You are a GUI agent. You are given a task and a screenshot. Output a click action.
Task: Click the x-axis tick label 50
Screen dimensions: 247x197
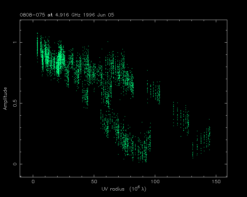pos(94,182)
